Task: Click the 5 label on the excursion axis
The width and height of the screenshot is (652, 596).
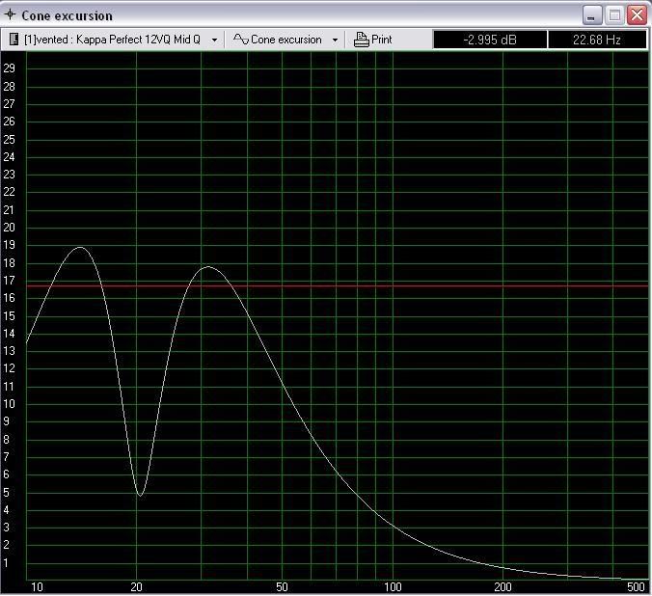Action: (6, 493)
